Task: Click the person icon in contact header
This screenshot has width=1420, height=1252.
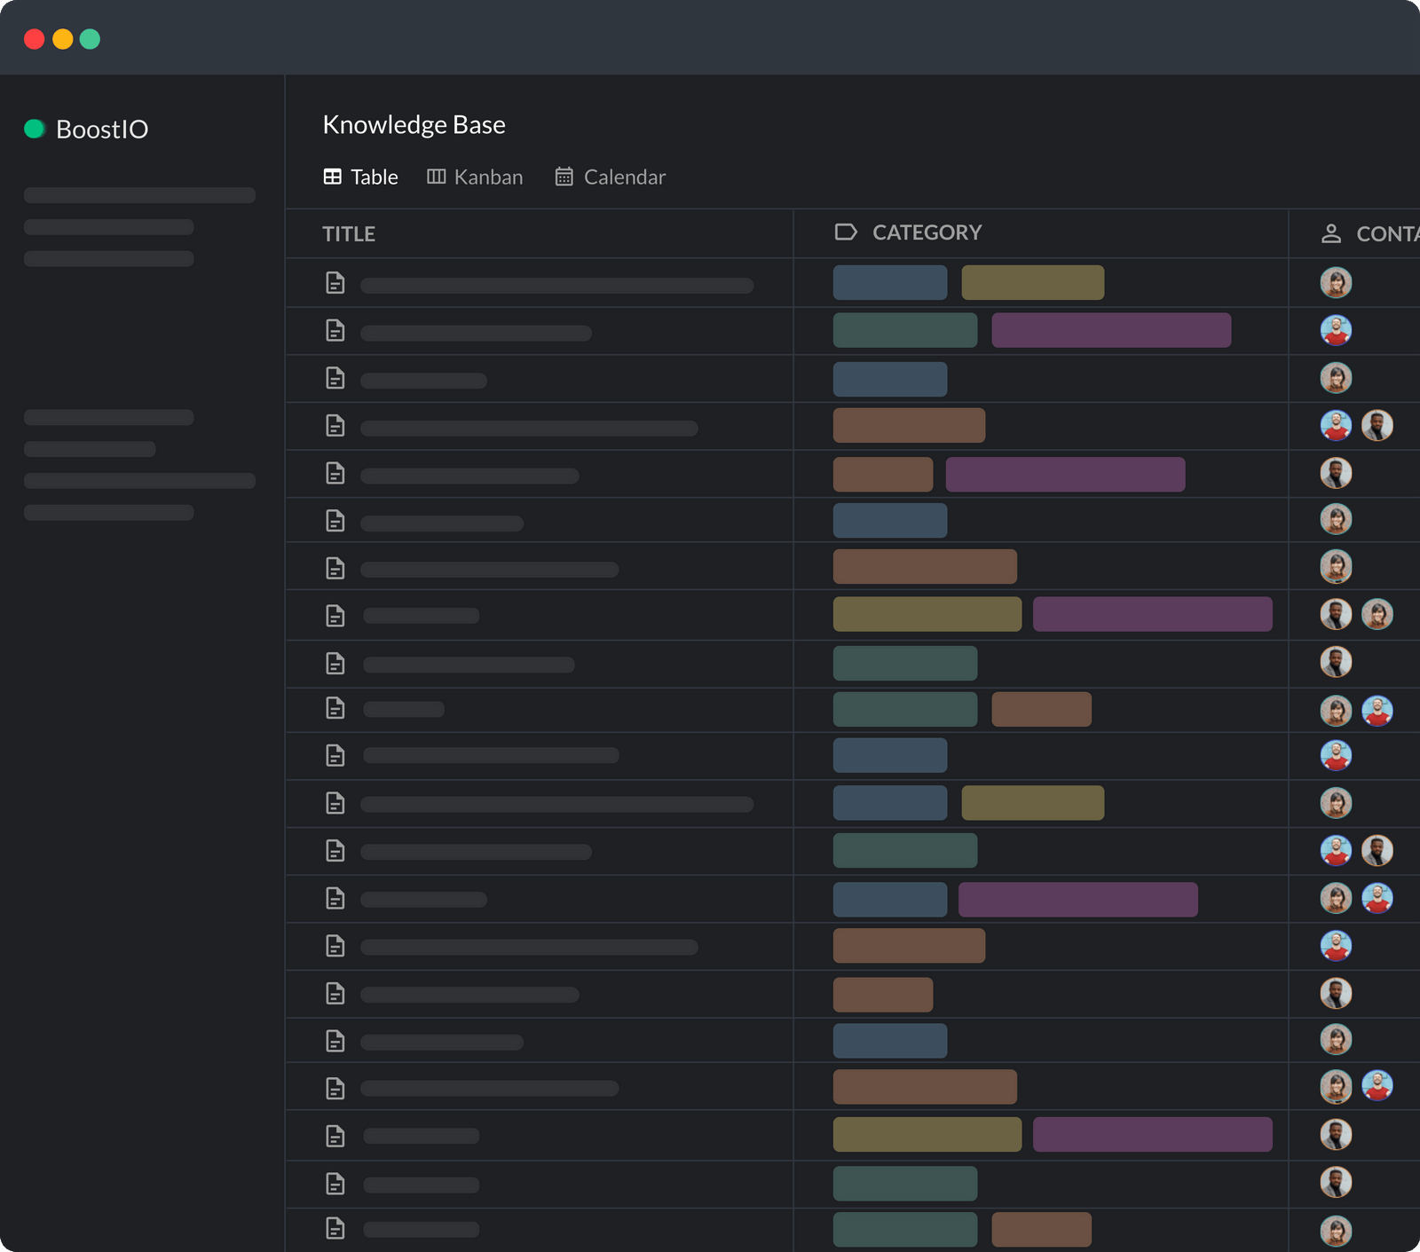Action: pyautogui.click(x=1330, y=233)
